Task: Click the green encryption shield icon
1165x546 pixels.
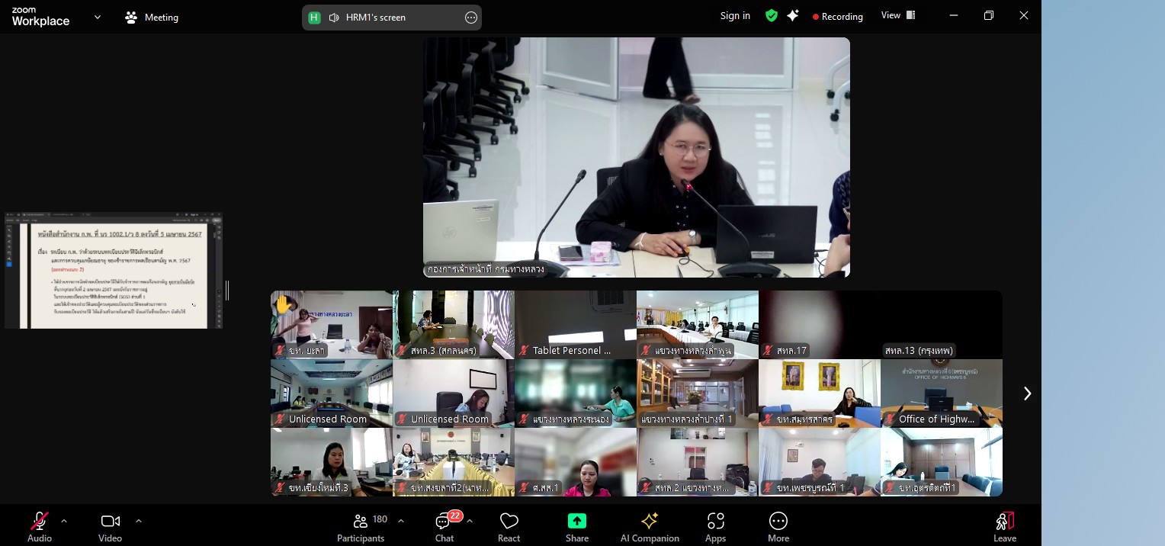Action: click(772, 16)
